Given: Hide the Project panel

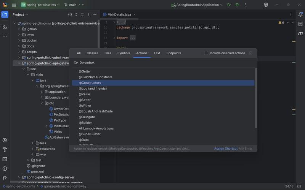Looking at the screenshot, I should click(x=95, y=14).
